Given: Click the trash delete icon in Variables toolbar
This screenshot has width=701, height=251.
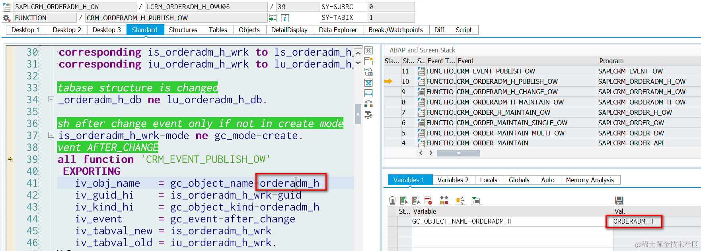Looking at the screenshot, I should coord(392,201).
